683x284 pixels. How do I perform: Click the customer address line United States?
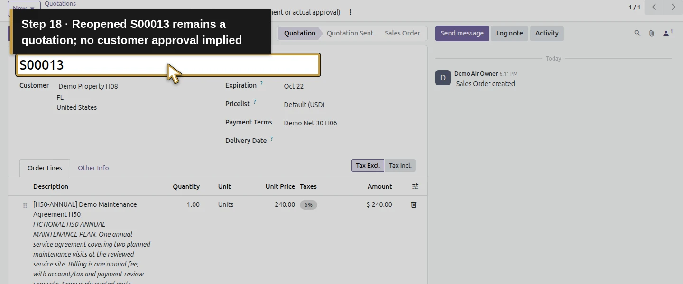coord(76,107)
